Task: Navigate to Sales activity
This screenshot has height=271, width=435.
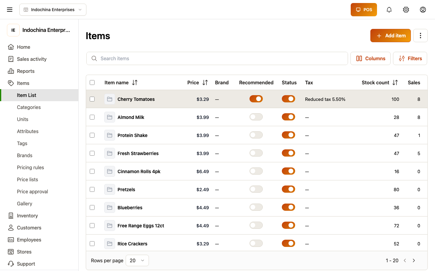Action: [39, 59]
